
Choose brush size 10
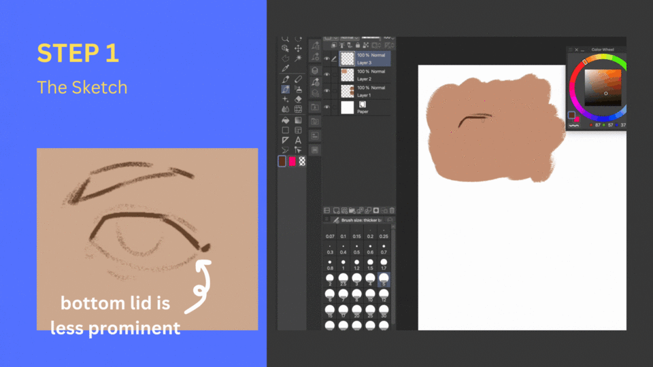coord(370,296)
